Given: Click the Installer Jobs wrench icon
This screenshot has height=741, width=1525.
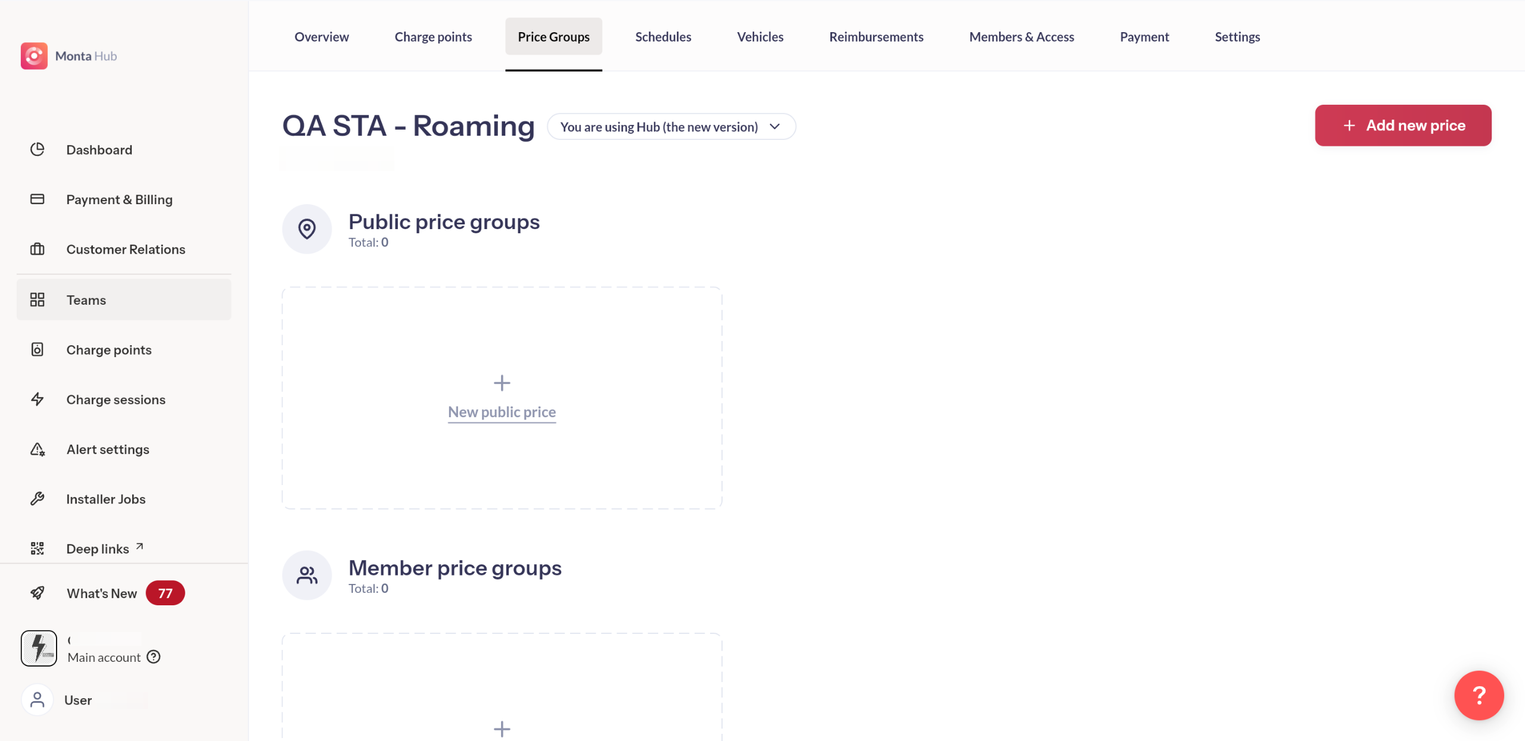Looking at the screenshot, I should point(38,499).
